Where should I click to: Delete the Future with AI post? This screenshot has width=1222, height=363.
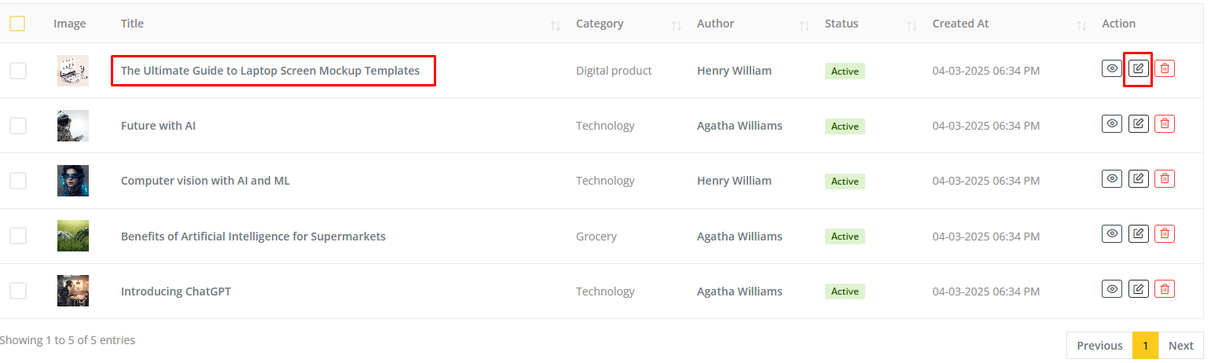(1165, 123)
